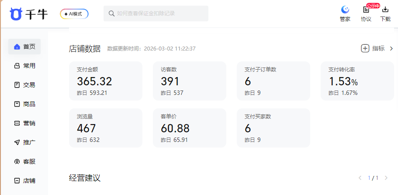Open the 支付转化率 data card
Screen dimensions: 398x195
pos(357,81)
